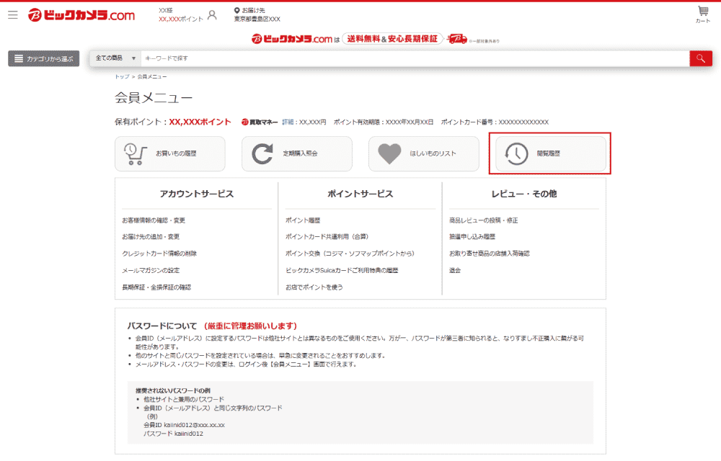The image size is (721, 461).
Task: Open the hamburger menu icon
Action: [x=12, y=14]
